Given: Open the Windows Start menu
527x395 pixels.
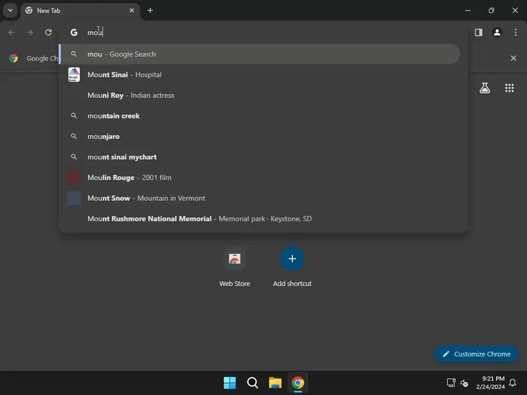Looking at the screenshot, I should coord(230,383).
